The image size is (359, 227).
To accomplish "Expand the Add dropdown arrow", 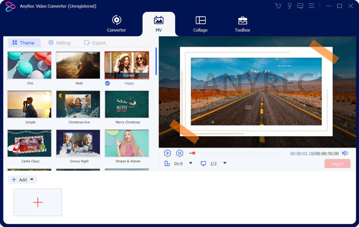I will (x=32, y=179).
